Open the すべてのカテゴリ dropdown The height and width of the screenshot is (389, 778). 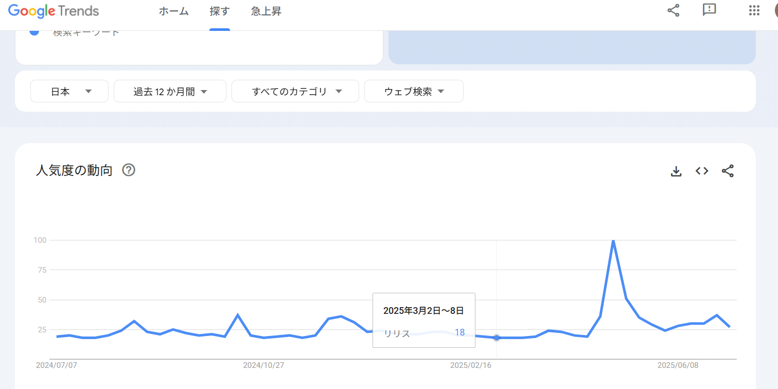coord(295,92)
